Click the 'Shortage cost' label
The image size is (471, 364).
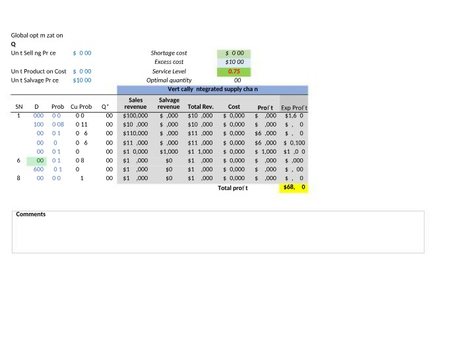pyautogui.click(x=169, y=53)
